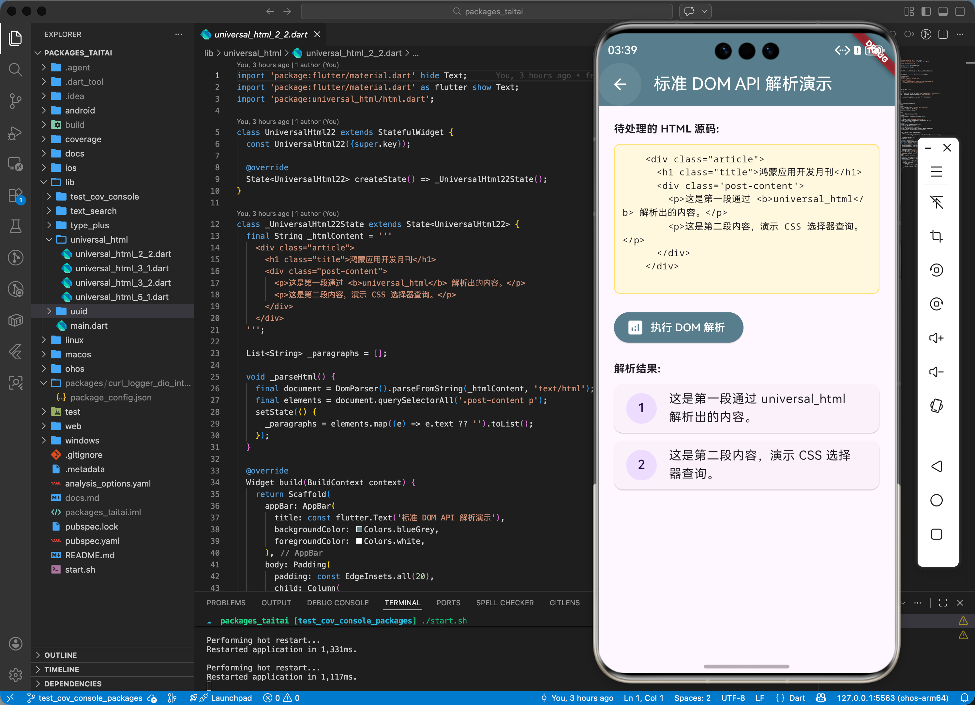The height and width of the screenshot is (705, 975).
Task: Expand the uuid folder
Action: [x=79, y=311]
